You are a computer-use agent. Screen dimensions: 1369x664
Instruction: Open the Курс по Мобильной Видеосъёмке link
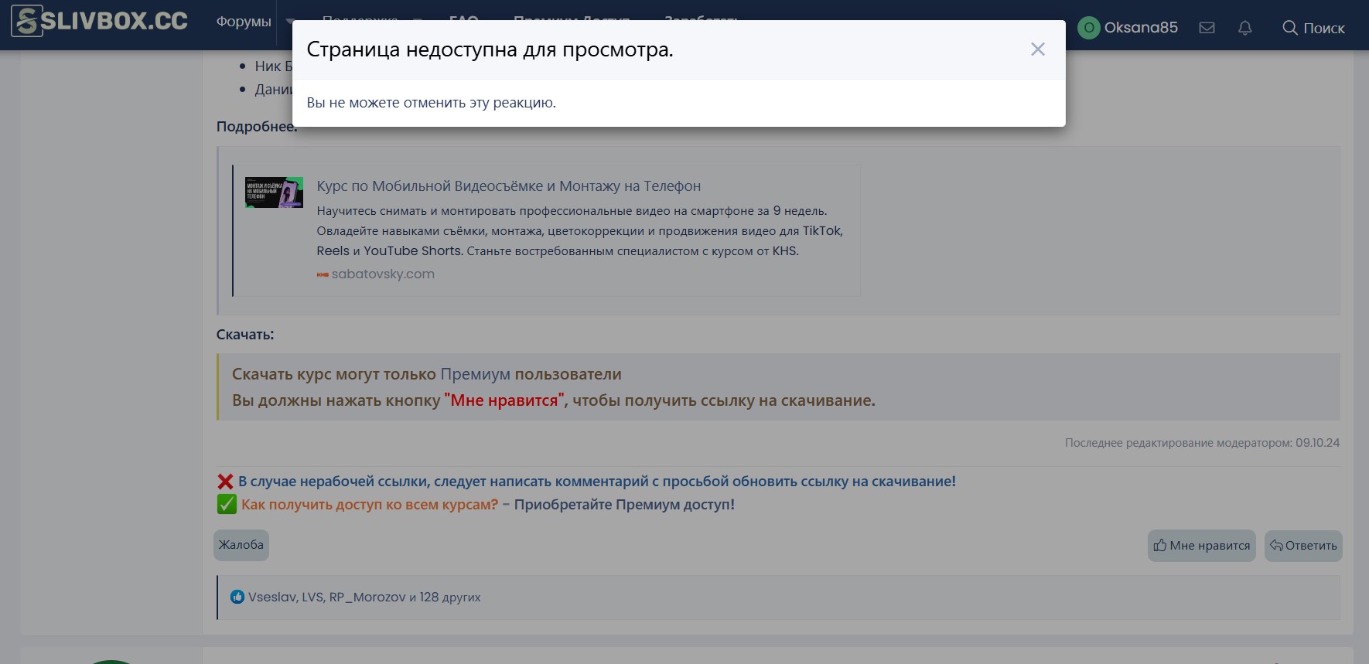tap(508, 186)
